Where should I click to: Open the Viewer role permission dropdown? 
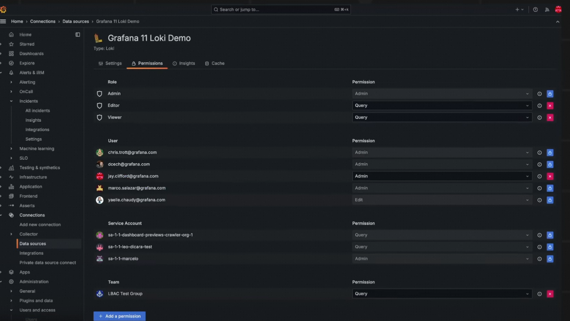pyautogui.click(x=442, y=117)
